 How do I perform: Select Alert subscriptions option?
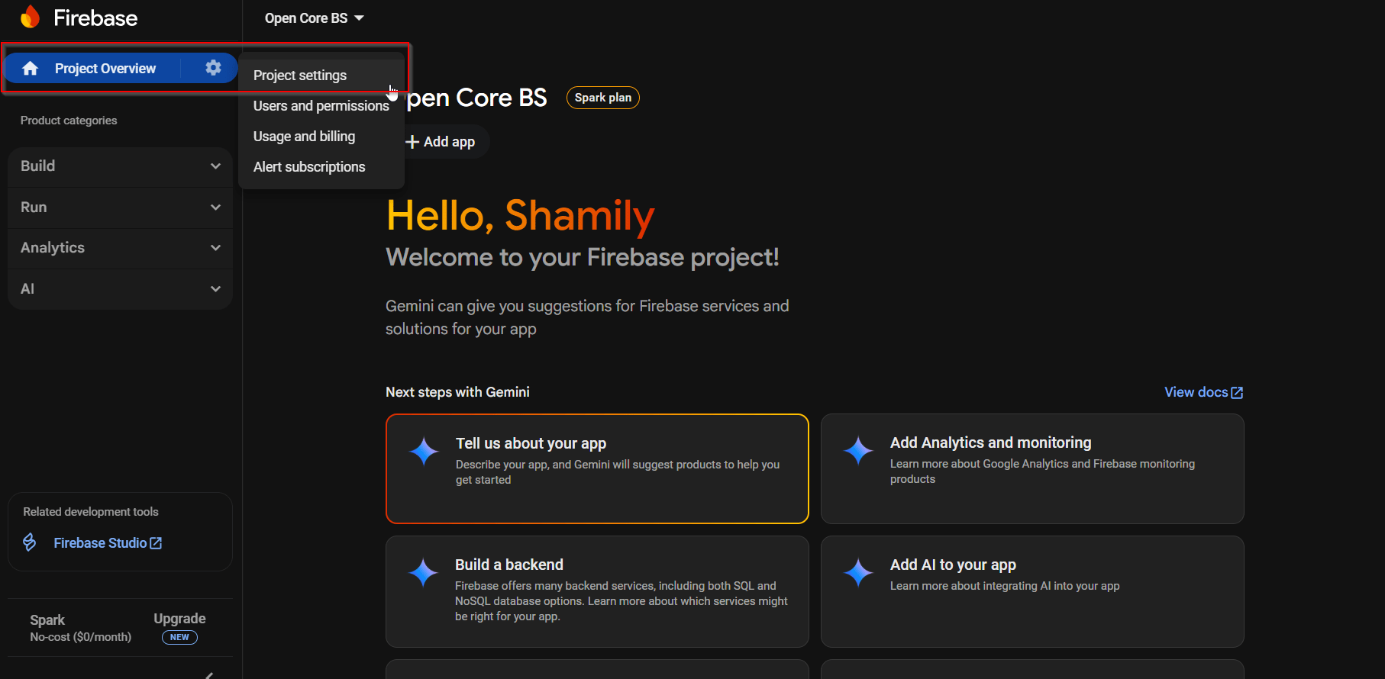(x=309, y=167)
